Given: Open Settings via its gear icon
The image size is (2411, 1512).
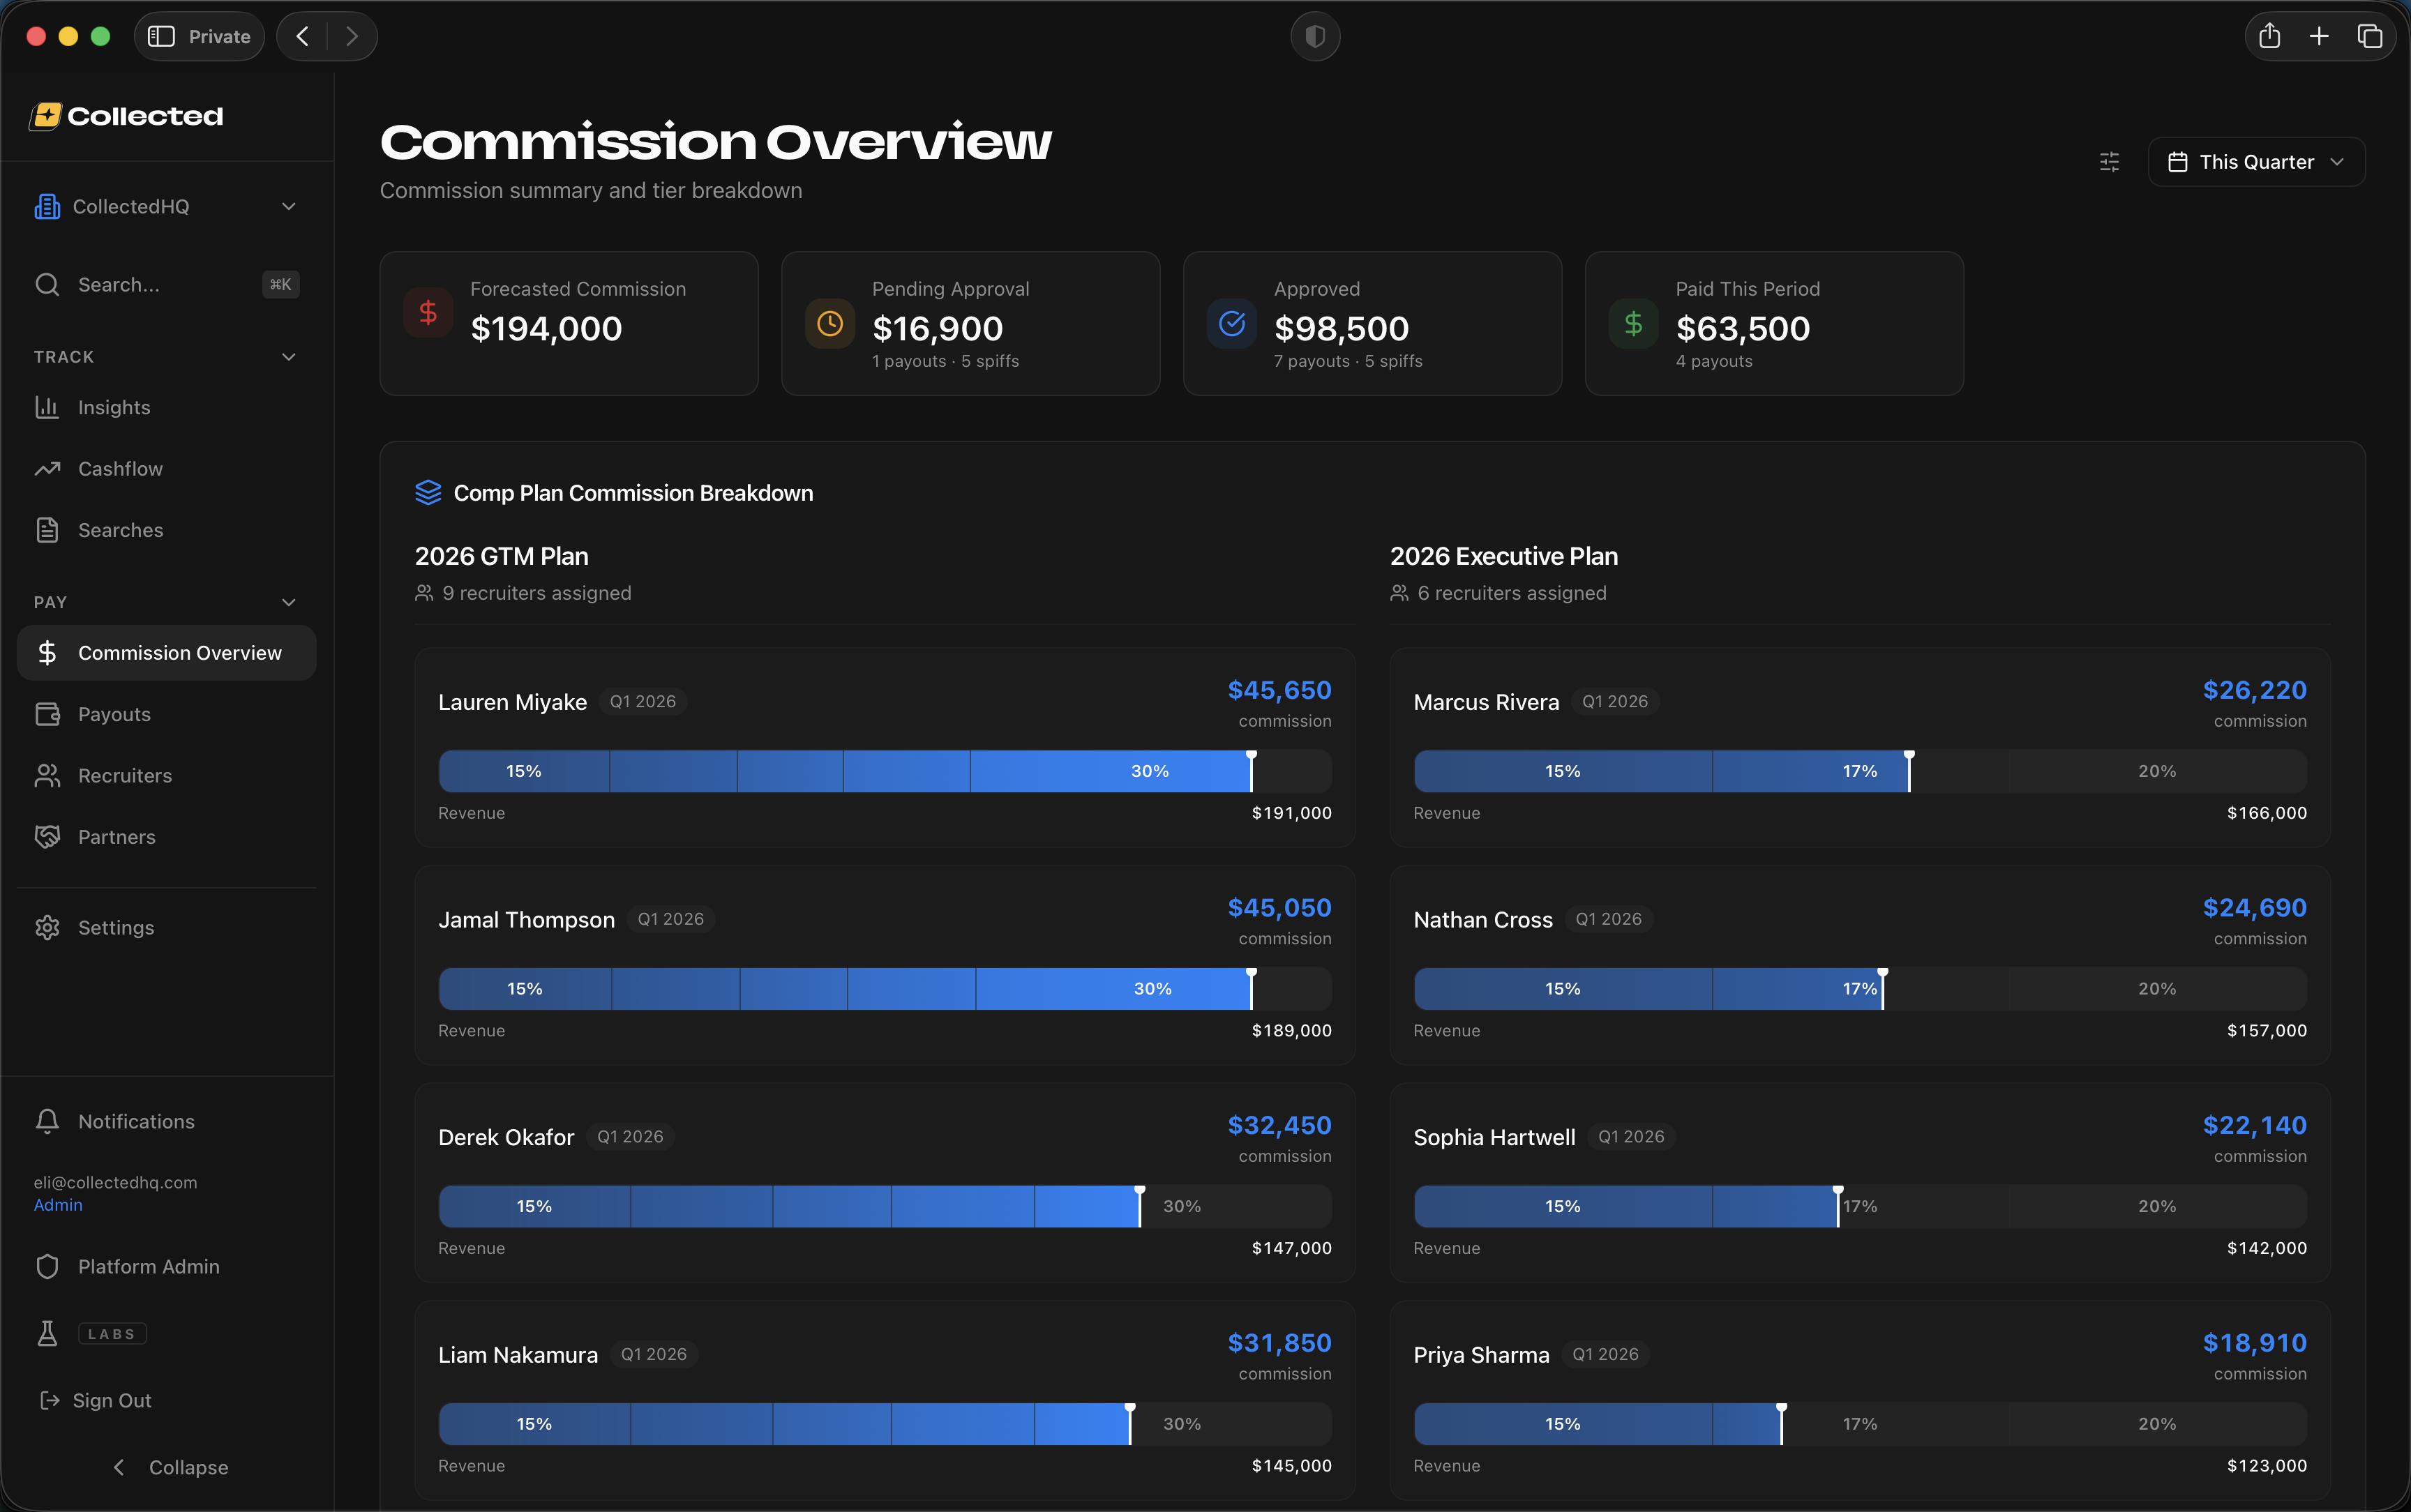Looking at the screenshot, I should [47, 928].
